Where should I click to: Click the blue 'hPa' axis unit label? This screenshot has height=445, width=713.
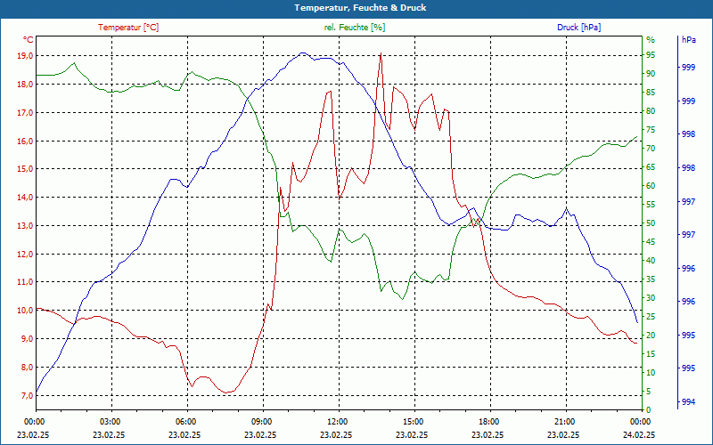click(689, 40)
